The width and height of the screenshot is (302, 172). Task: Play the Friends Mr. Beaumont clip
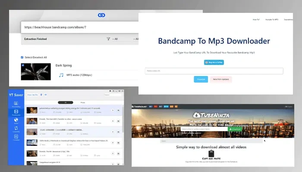pos(113,154)
